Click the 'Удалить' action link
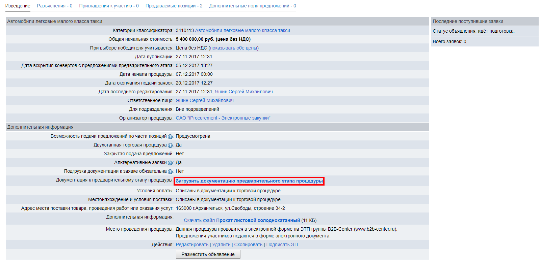 (221, 244)
